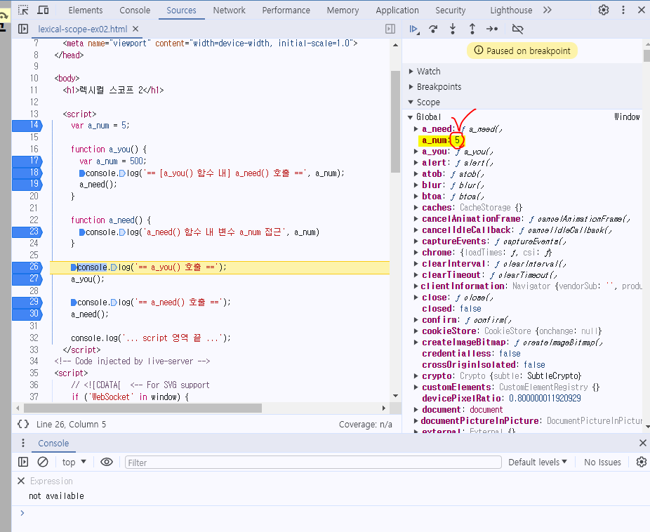Image resolution: width=650 pixels, height=532 pixels.
Task: Close the console drawer
Action: tap(642, 443)
